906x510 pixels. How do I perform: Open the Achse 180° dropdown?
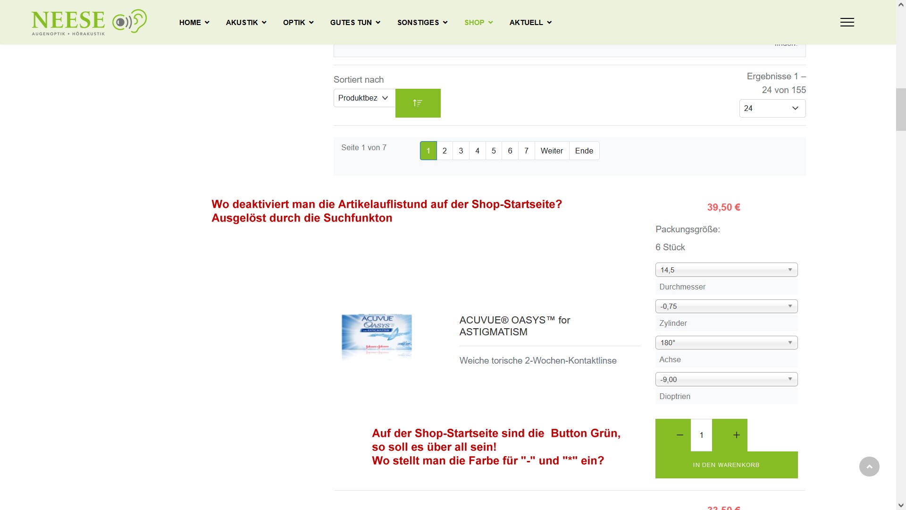tap(726, 342)
